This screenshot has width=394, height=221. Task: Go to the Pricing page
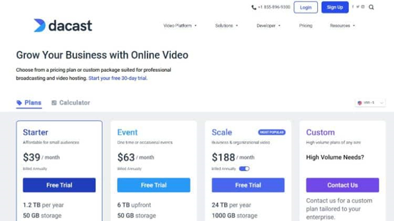(x=305, y=25)
